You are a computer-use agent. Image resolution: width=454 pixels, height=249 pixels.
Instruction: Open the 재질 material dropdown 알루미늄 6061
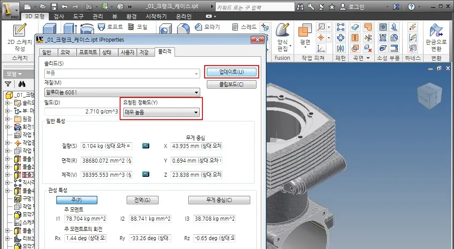pos(122,92)
